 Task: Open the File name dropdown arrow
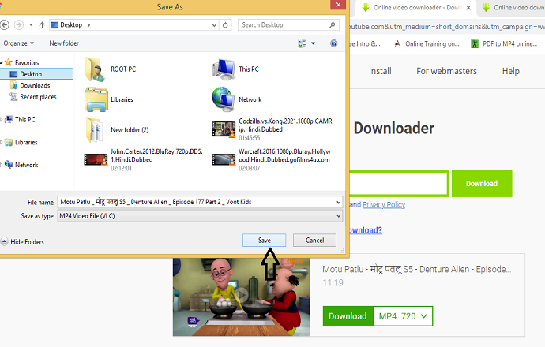click(x=339, y=202)
